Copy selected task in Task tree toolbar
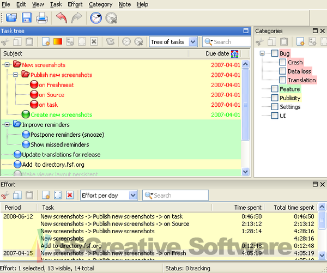Image resolution: width=327 pixels, height=273 pixels. click(x=17, y=42)
